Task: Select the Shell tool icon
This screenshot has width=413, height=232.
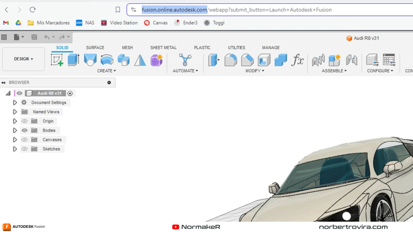Action: pyautogui.click(x=264, y=60)
